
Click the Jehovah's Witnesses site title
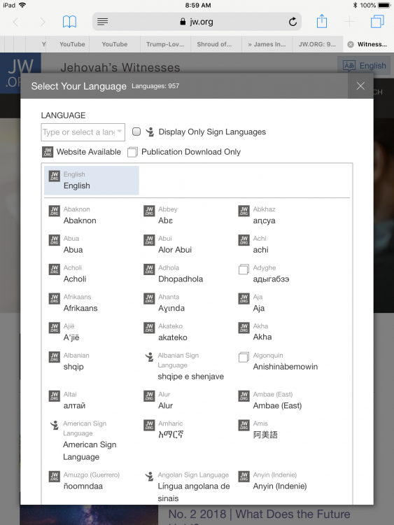coord(120,68)
